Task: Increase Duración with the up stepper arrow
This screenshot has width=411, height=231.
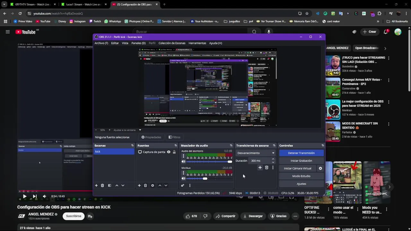Action: tap(273, 159)
